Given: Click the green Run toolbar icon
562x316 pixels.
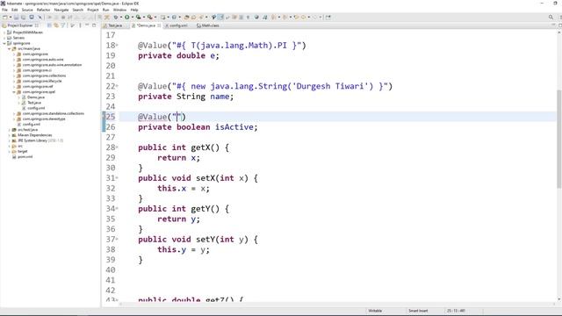Looking at the screenshot, I should point(126,17).
